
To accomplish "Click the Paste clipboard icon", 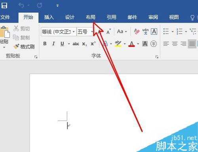I will coord(5,32).
